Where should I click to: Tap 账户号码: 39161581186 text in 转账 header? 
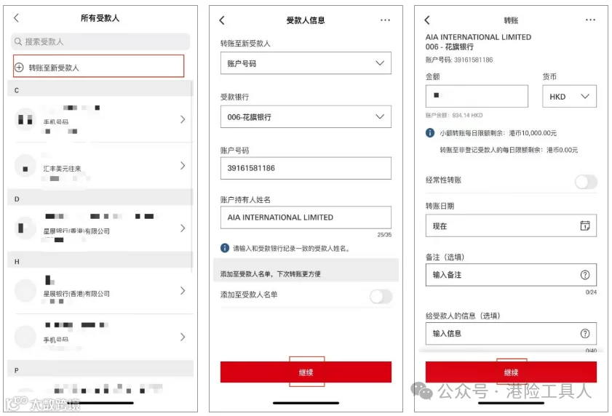(x=459, y=60)
